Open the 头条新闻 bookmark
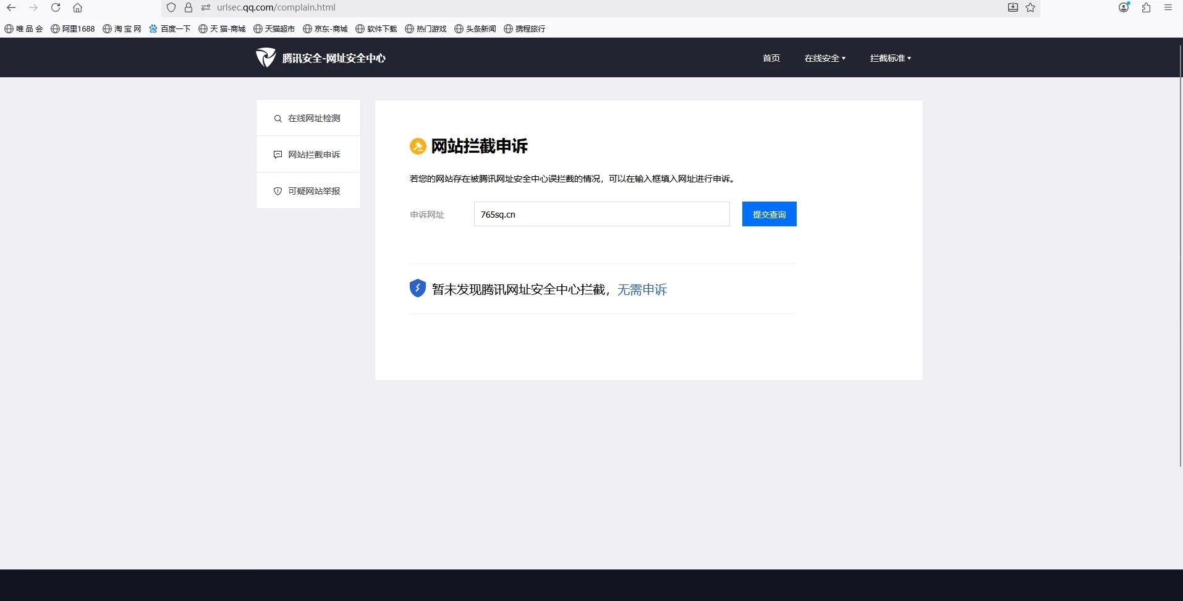The width and height of the screenshot is (1183, 601). pos(475,28)
